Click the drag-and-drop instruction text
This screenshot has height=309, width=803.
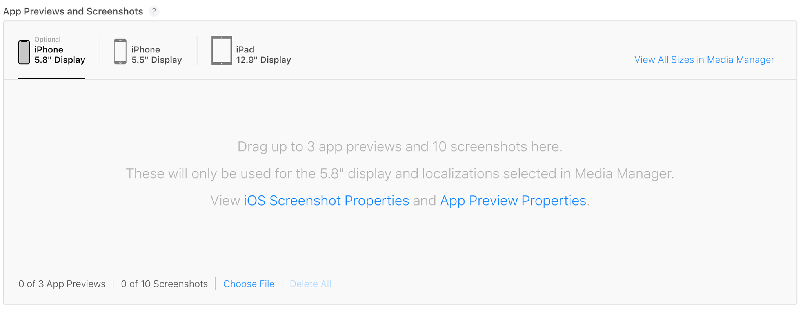tap(400, 146)
